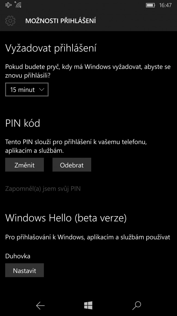The width and height of the screenshot is (177, 316).
Task: Click the Změnit button for PIN
Action: tap(25, 165)
